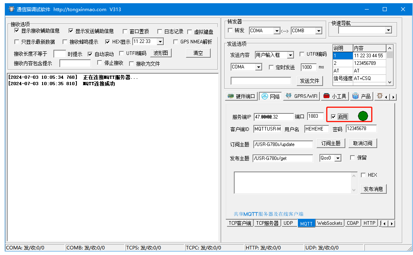Enable 日志记录 logging checkbox
This screenshot has height=255, width=413.
click(x=160, y=31)
